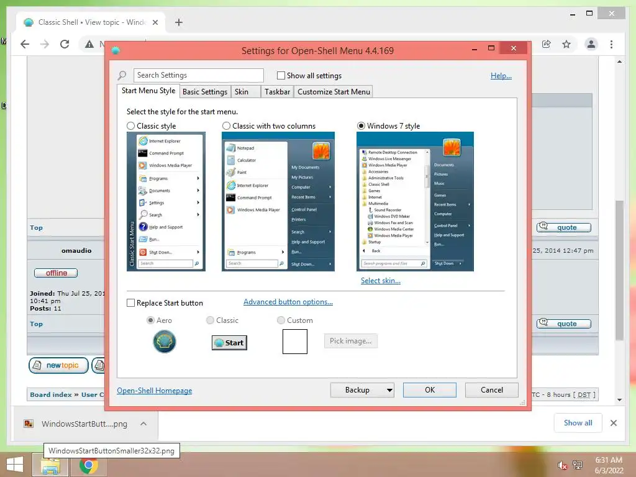This screenshot has width=636, height=477.
Task: Click the taskbar clock showing 6:31 AM
Action: (609, 465)
